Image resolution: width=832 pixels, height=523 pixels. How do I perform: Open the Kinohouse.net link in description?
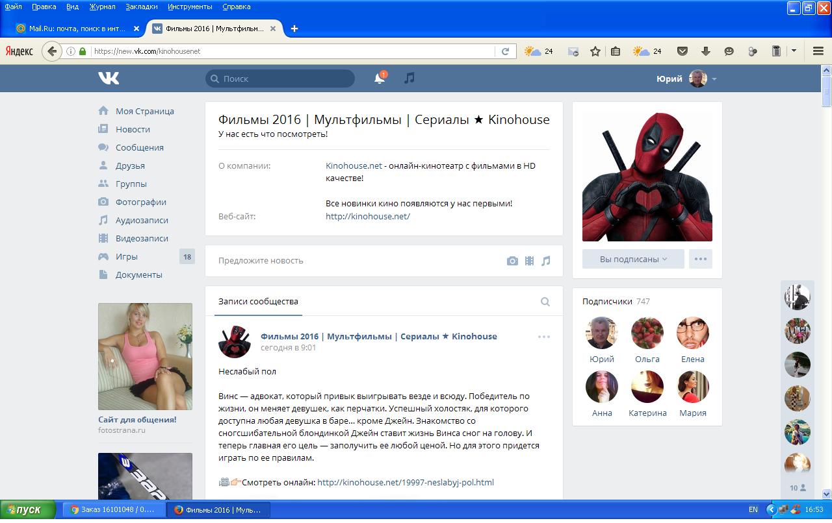point(354,165)
